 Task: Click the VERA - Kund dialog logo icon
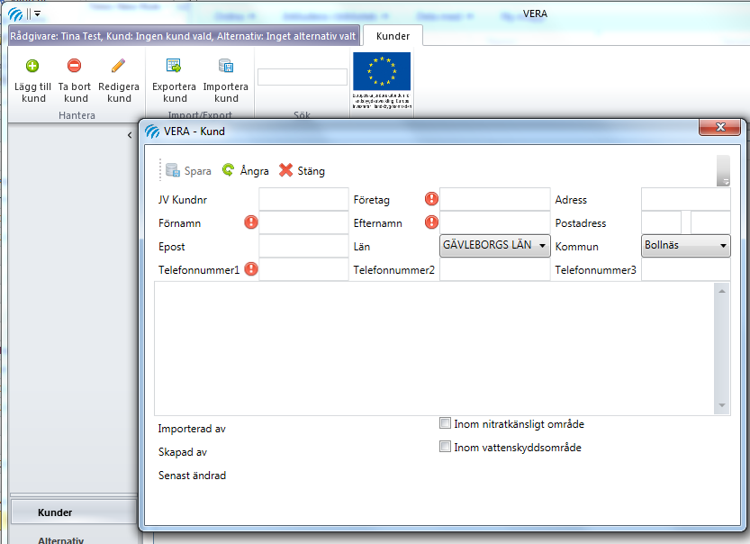[x=152, y=131]
